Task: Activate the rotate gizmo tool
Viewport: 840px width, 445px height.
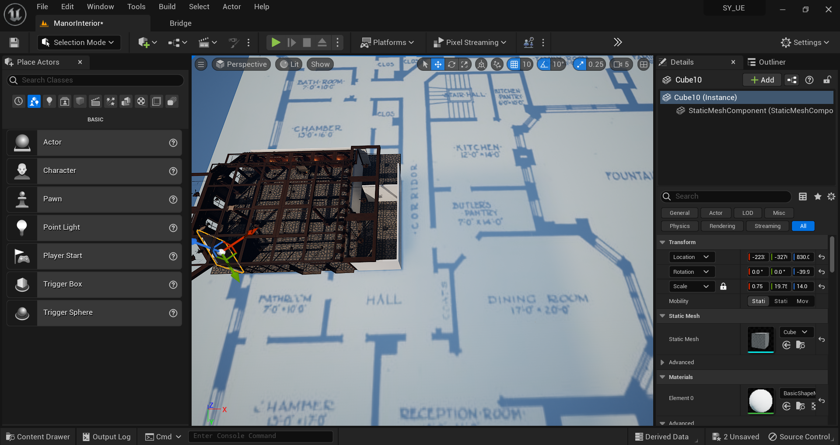Action: point(451,64)
